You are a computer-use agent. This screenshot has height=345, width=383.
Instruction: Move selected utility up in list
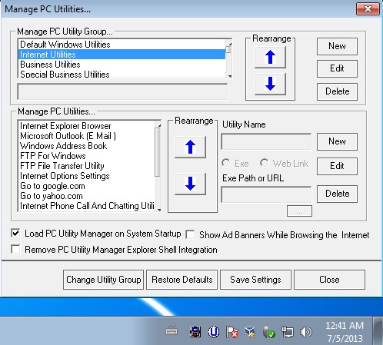pyautogui.click(x=190, y=147)
